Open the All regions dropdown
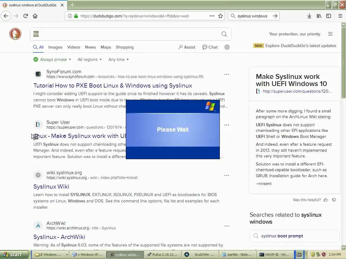This screenshot has height=259, width=346. pyautogui.click(x=90, y=59)
